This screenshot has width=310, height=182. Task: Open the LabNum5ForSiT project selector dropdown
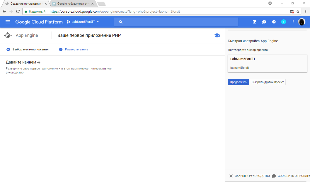pyautogui.click(x=83, y=22)
